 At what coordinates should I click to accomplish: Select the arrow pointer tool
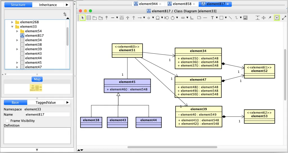tap(82, 18)
